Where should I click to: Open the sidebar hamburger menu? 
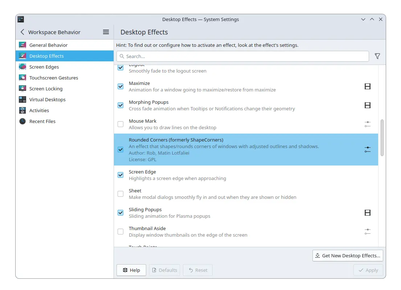(x=106, y=32)
